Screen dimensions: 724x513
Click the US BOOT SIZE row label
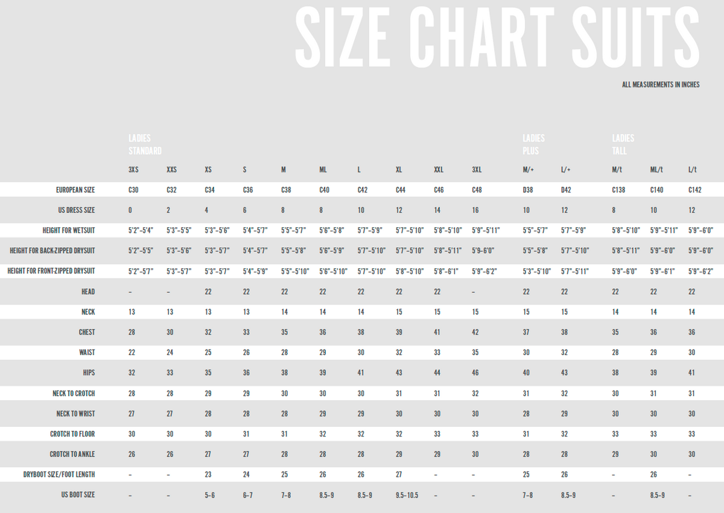(78, 495)
